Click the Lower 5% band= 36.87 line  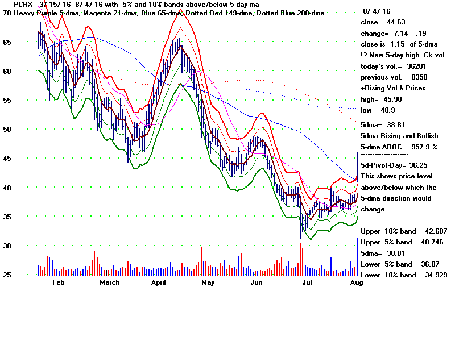[395, 264]
